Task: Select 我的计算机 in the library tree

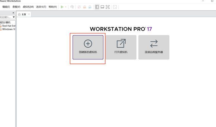Action: (x=5, y=22)
